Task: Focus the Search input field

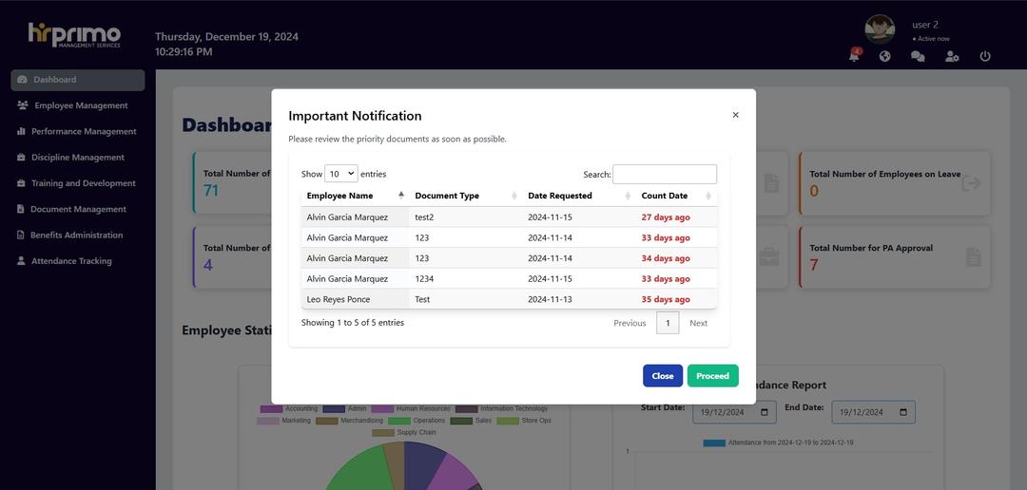Action: [x=664, y=174]
